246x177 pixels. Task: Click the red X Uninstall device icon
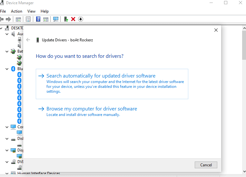point(73,19)
